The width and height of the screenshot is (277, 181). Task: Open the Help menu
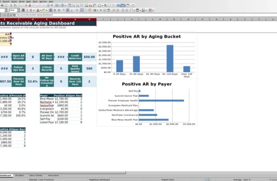pyautogui.click(x=51, y=1)
